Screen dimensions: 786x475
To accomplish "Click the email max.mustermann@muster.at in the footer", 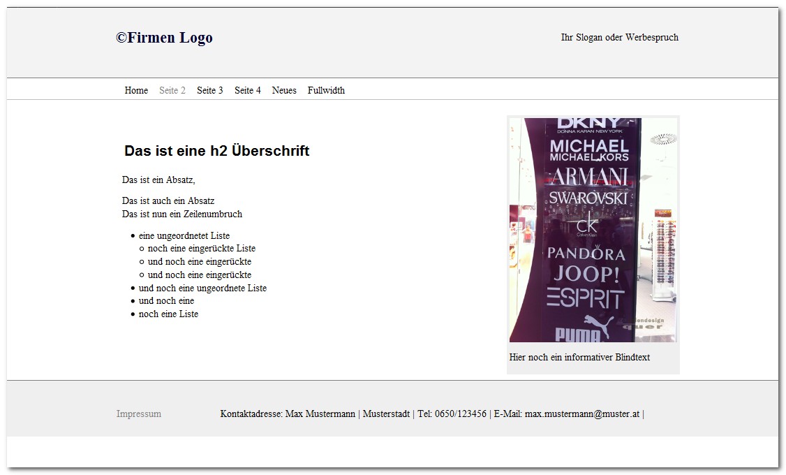I will click(x=582, y=414).
